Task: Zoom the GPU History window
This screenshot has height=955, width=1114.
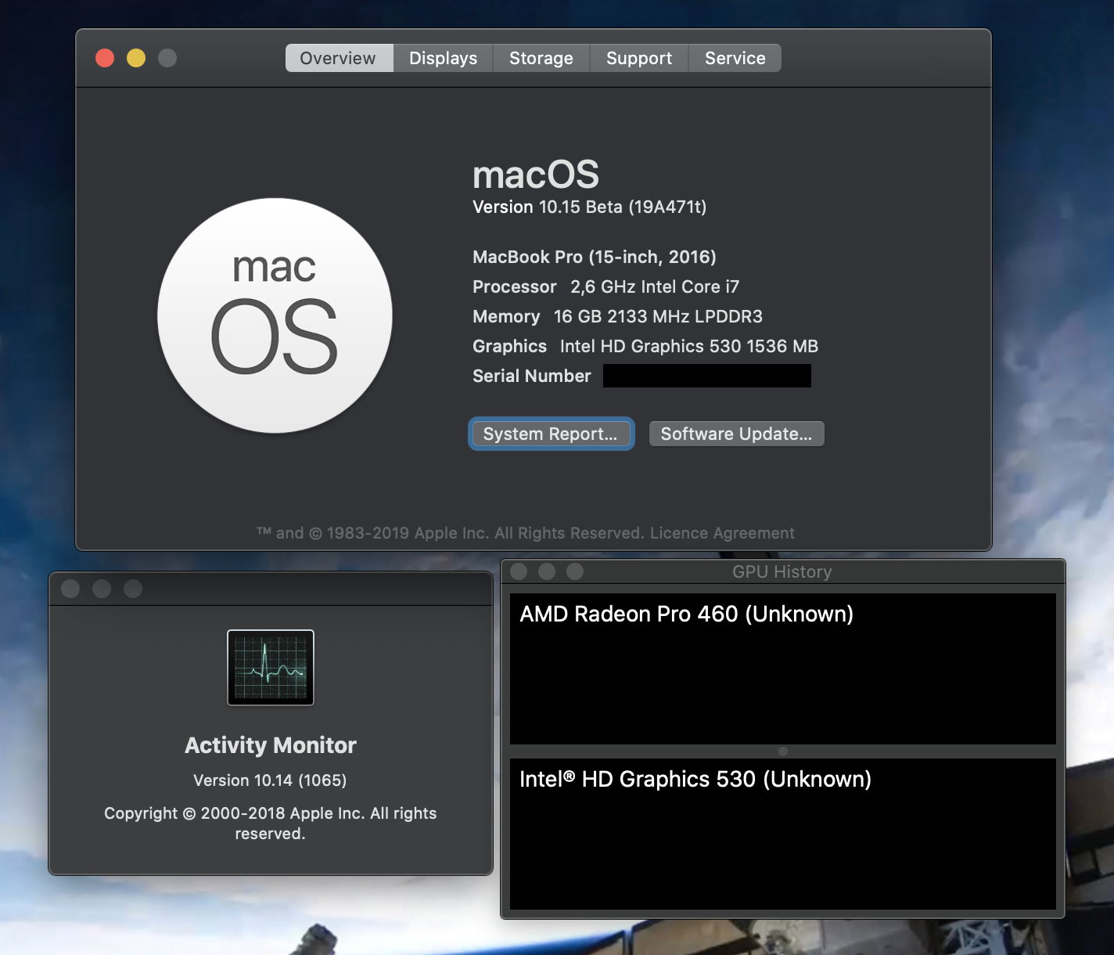Action: pos(575,571)
